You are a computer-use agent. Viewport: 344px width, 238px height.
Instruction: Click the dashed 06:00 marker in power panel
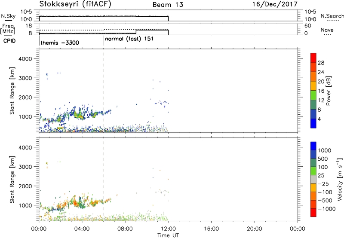(104, 91)
